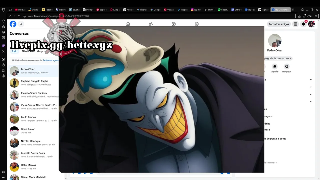The image size is (320, 180).
Task: Select Tudo conversations filter
Action: click(x=14, y=51)
